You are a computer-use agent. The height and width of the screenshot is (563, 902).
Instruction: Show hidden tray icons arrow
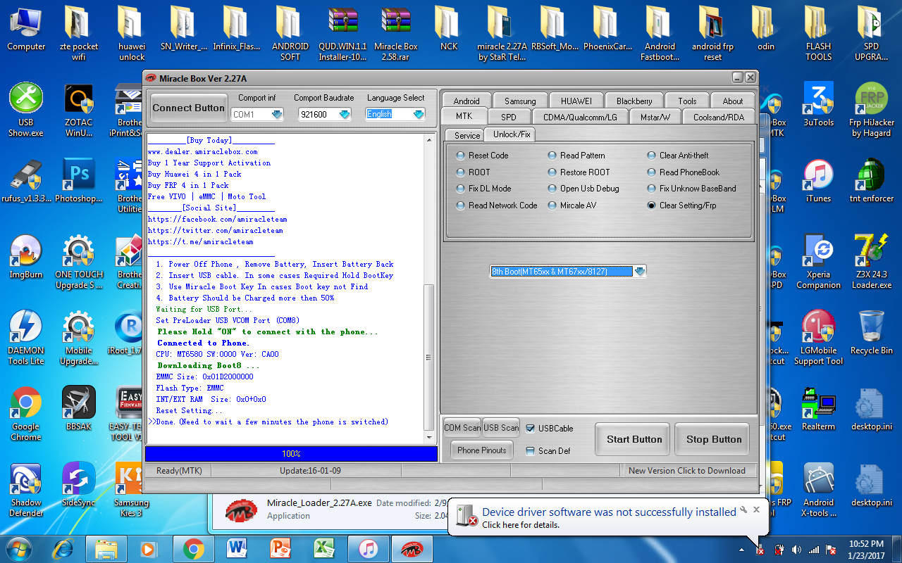741,550
